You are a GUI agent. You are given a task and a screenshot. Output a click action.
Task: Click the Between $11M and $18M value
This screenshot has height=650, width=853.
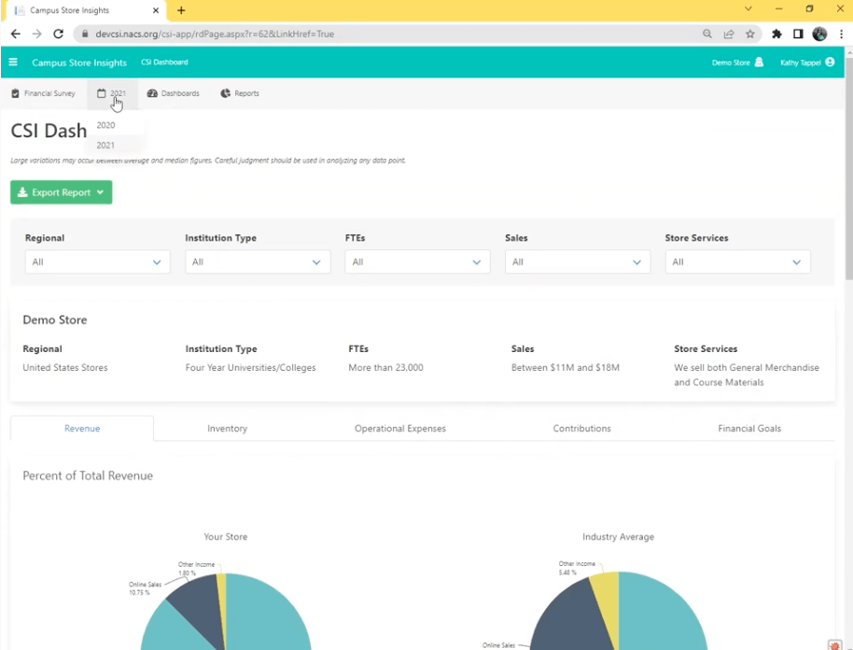(566, 367)
